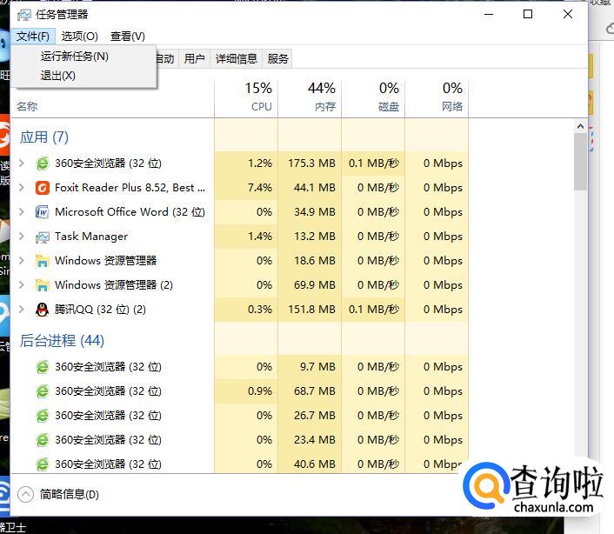Collapse to 简略信息 using the arrow circle
Image resolution: width=614 pixels, height=534 pixels.
(26, 495)
